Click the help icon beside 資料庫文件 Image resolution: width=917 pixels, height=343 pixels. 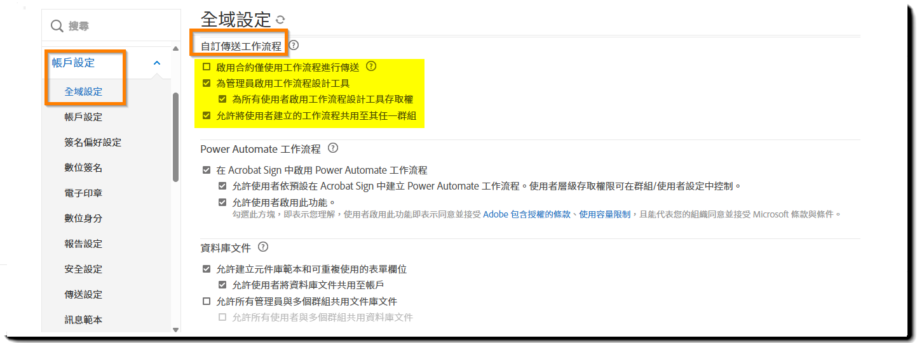click(263, 247)
